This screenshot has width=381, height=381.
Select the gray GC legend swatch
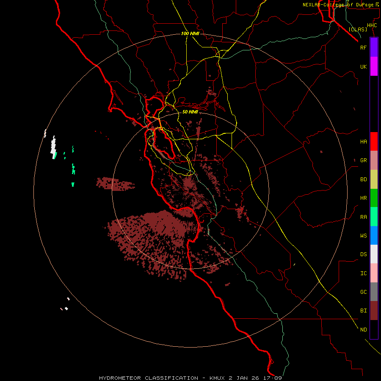click(x=374, y=292)
